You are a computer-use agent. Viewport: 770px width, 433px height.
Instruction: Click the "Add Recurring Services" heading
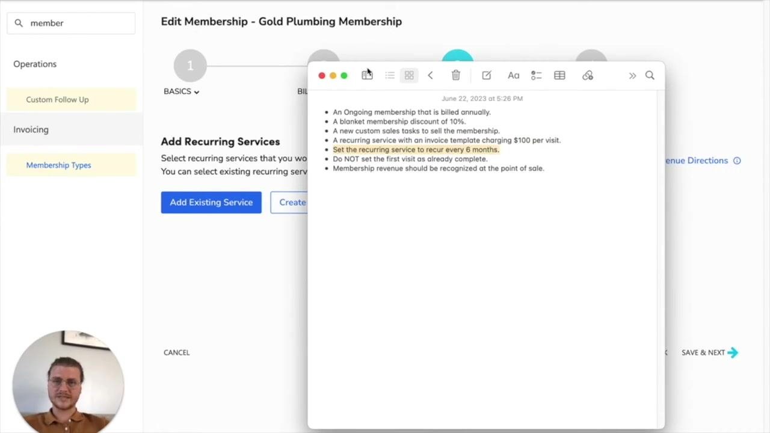pyautogui.click(x=220, y=141)
